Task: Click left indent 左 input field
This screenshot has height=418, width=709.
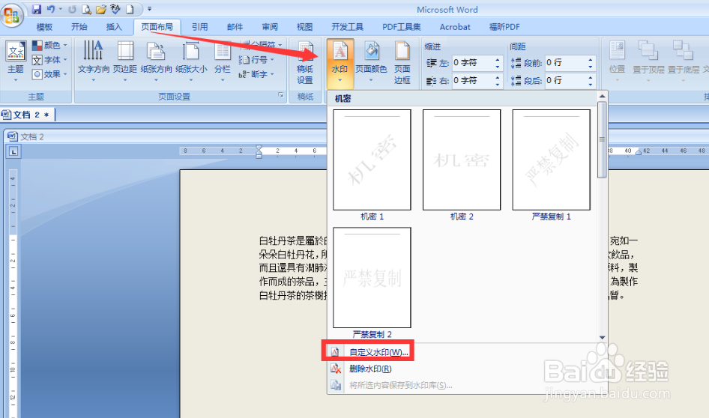Action: [x=473, y=63]
